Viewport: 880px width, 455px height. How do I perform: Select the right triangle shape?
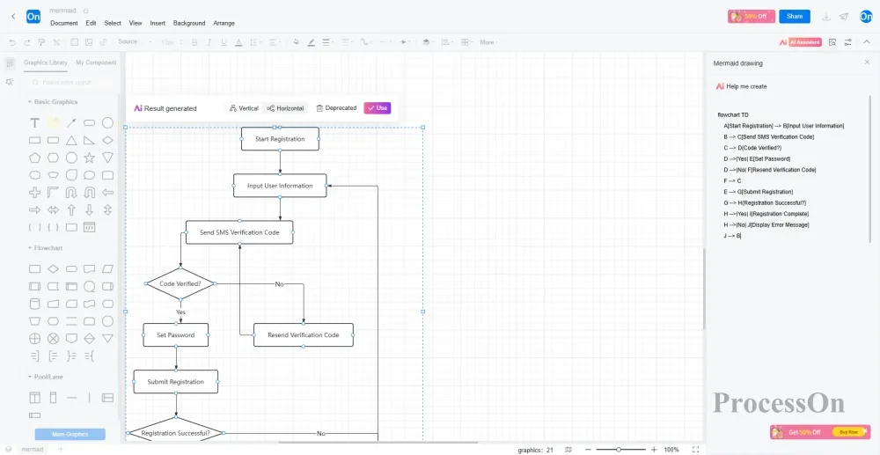pos(89,140)
